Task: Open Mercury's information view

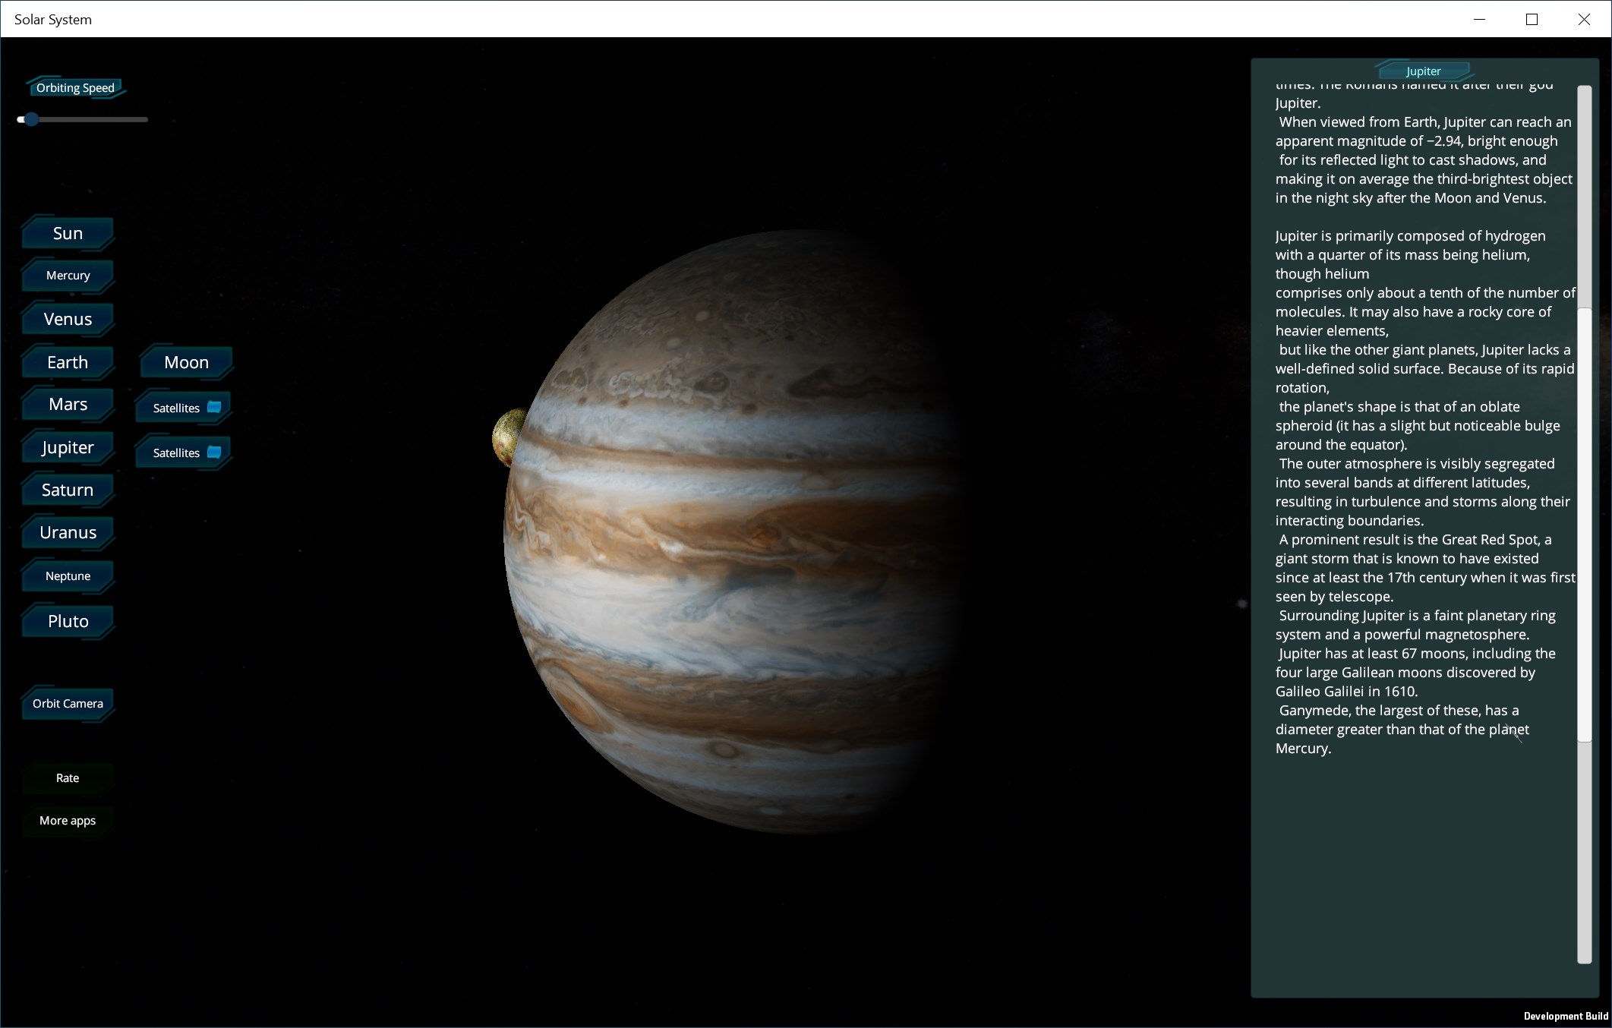Action: [67, 276]
